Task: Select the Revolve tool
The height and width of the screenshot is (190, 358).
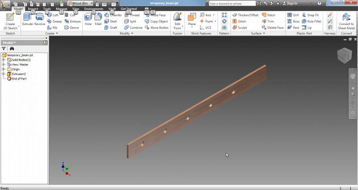Action: 40,19
